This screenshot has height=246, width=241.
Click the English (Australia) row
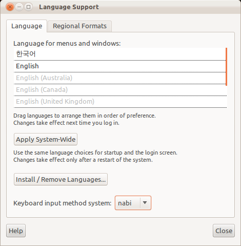(x=119, y=78)
